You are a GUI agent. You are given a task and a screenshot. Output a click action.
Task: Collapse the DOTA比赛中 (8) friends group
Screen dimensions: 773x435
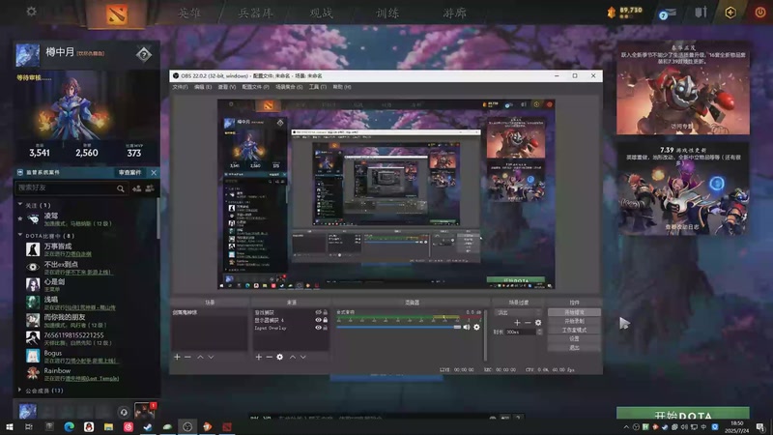click(x=20, y=235)
